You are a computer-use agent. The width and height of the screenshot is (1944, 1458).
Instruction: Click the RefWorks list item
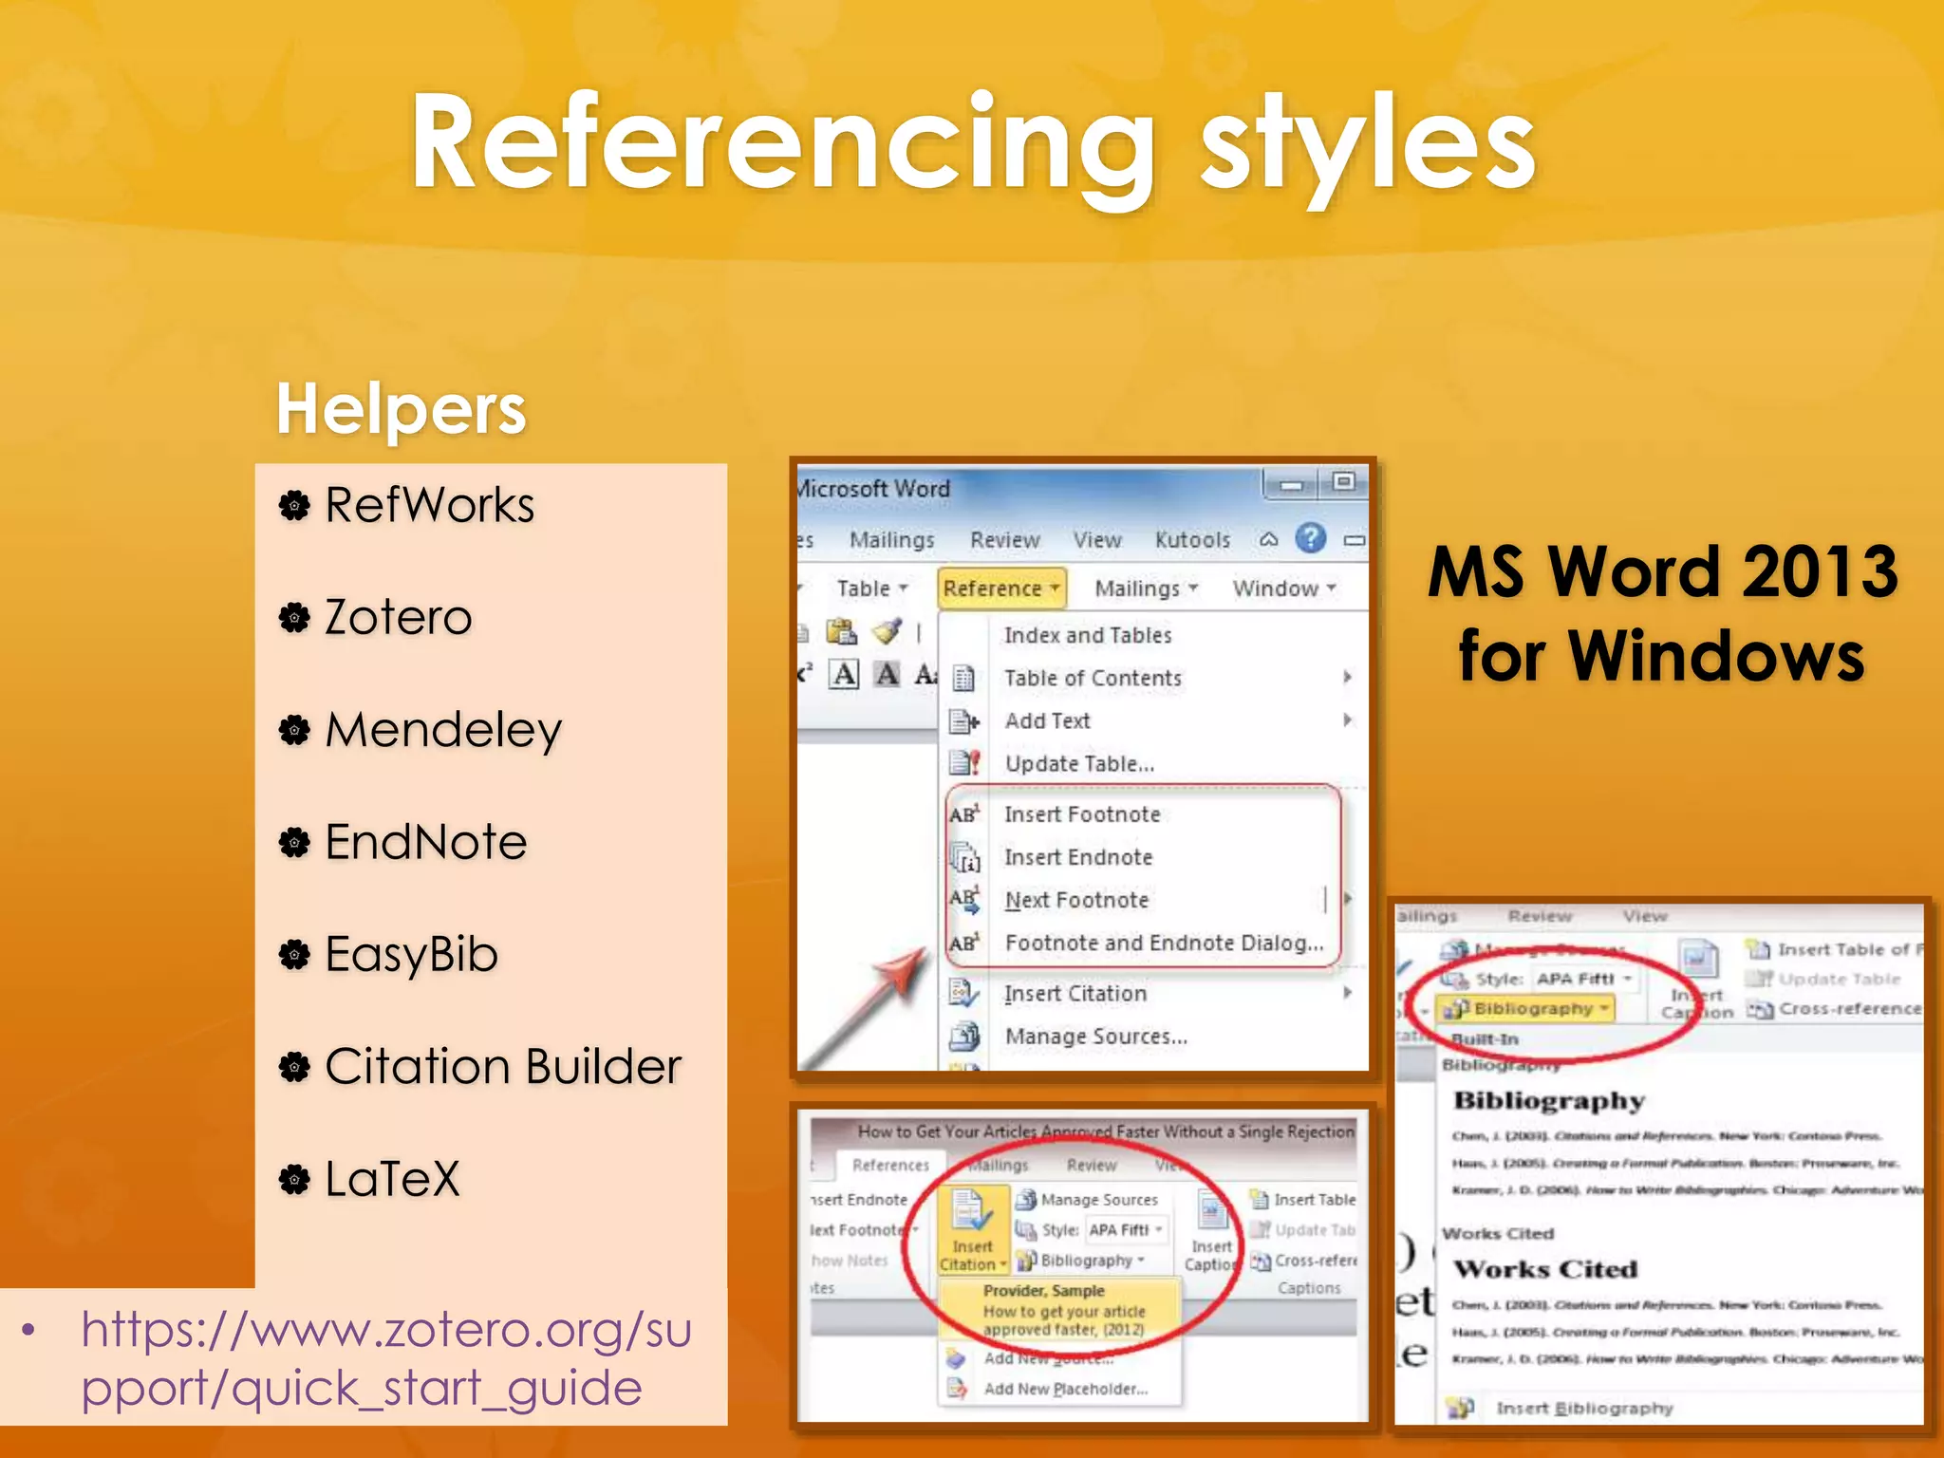click(x=429, y=505)
